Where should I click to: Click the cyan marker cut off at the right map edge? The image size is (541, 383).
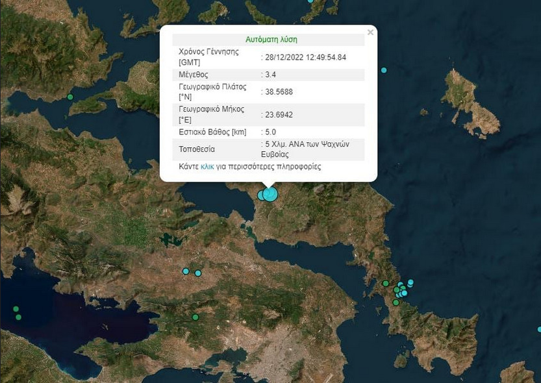pos(539,330)
